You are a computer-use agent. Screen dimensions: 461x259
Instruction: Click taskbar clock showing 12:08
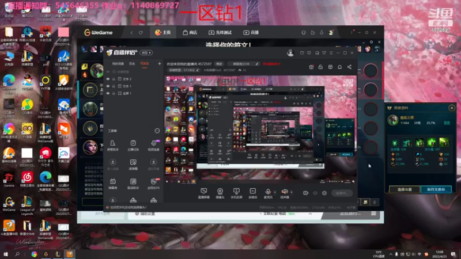click(440, 254)
